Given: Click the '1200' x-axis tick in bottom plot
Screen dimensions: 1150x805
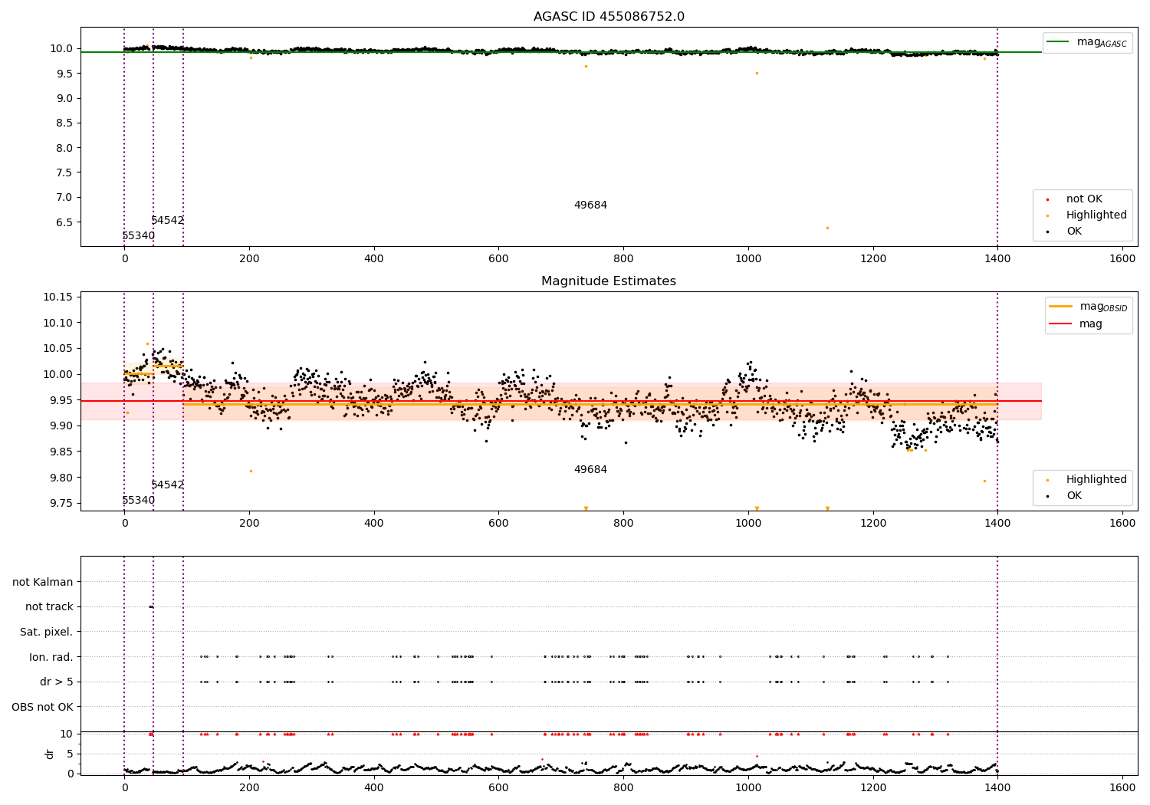Looking at the screenshot, I should point(873,787).
